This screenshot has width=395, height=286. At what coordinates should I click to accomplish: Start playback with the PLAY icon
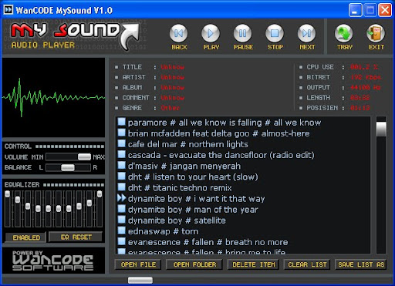(x=211, y=33)
